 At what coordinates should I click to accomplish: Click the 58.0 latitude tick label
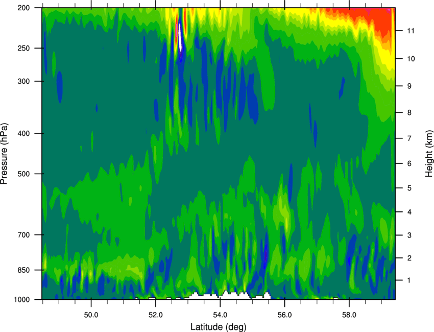(x=349, y=315)
